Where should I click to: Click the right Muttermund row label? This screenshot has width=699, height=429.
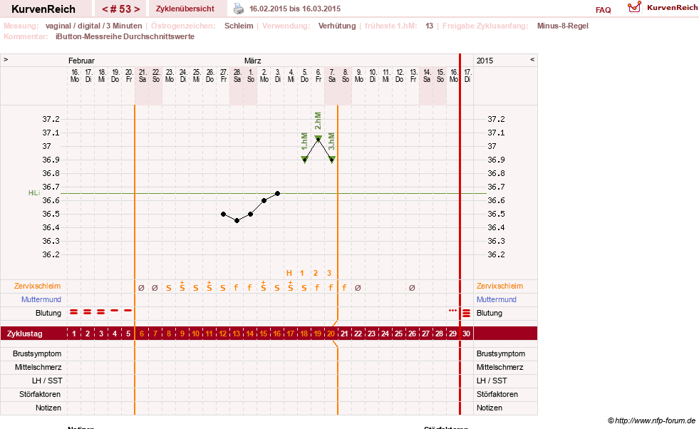click(496, 300)
